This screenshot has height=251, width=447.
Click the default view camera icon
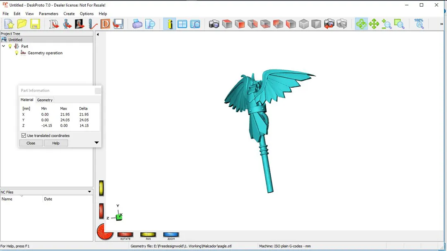pyautogui.click(x=214, y=24)
